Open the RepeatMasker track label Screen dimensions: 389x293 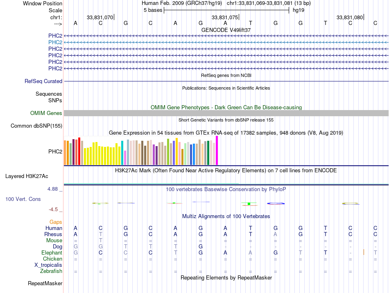(x=45, y=283)
